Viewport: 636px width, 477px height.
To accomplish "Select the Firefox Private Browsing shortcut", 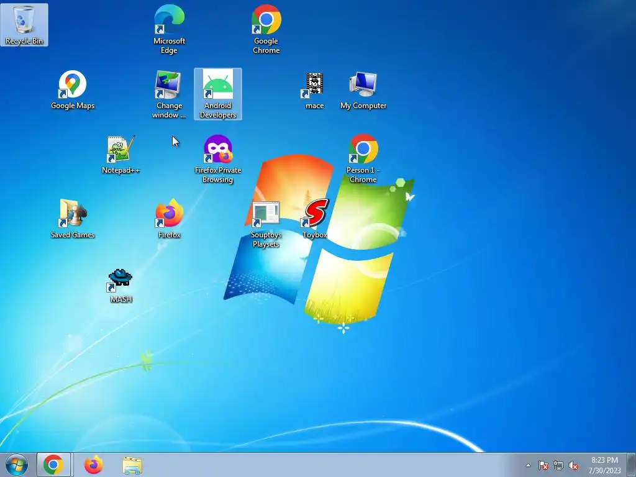I will pyautogui.click(x=218, y=159).
